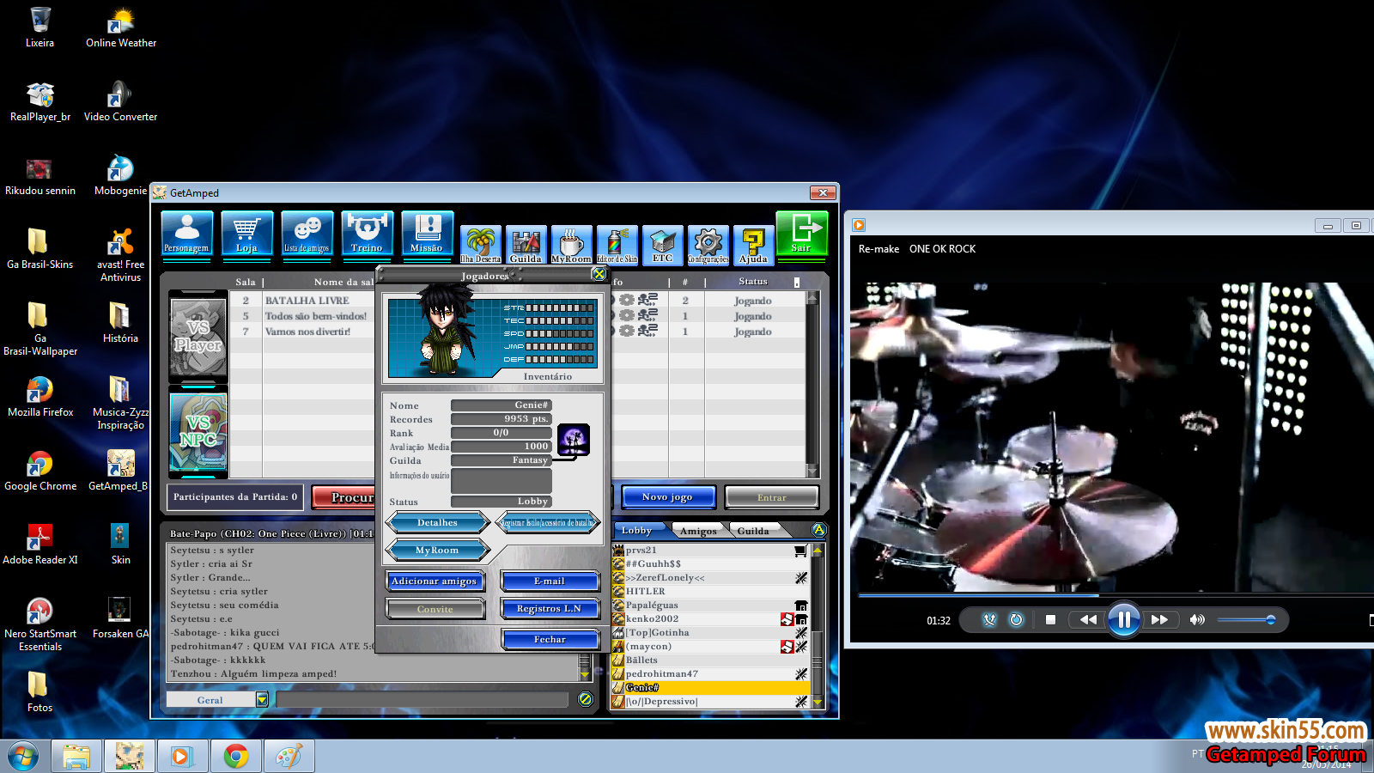Click Adicionar amigos button
This screenshot has width=1374, height=773.
tap(435, 581)
